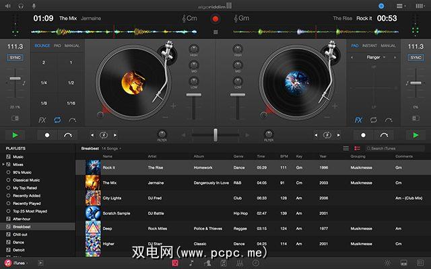Viewport: 431px width, 269px height.
Task: Click the left deck tempo slider handle
Action: tap(15, 79)
